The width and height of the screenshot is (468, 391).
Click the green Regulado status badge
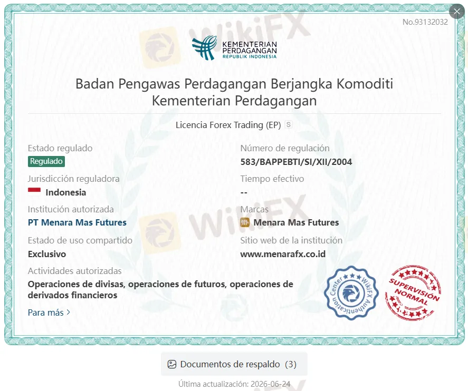(46, 161)
